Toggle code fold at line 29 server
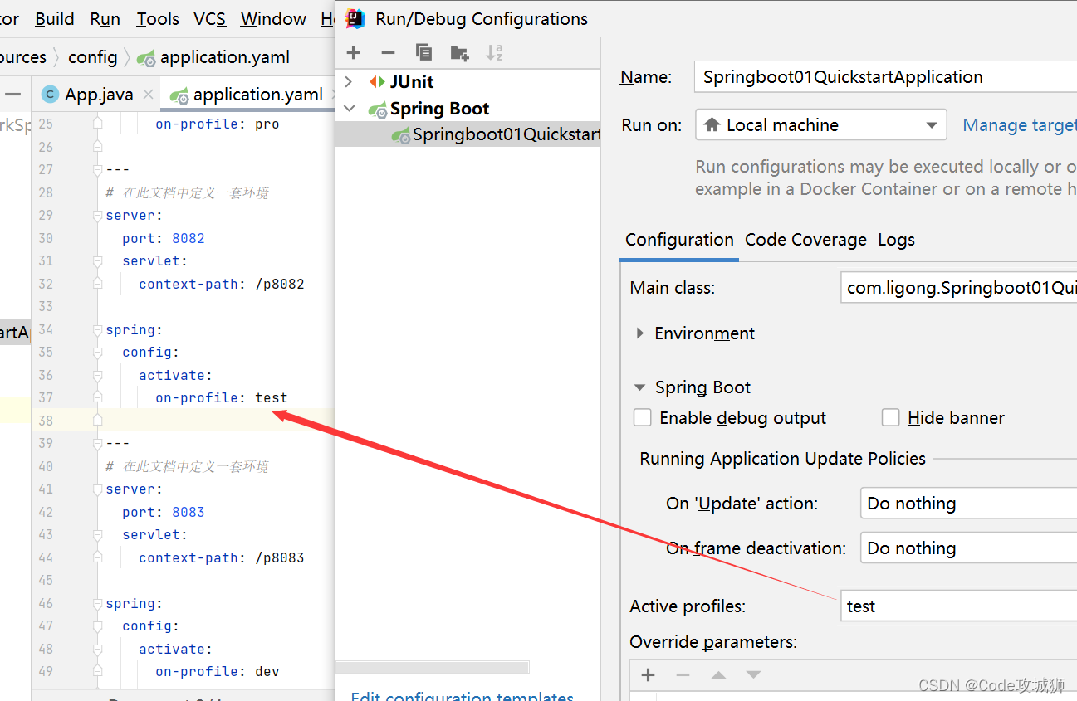1077x701 pixels. click(98, 215)
